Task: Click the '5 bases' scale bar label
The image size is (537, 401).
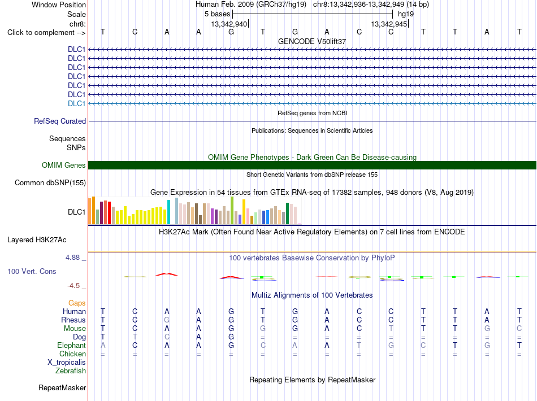Action: [218, 14]
